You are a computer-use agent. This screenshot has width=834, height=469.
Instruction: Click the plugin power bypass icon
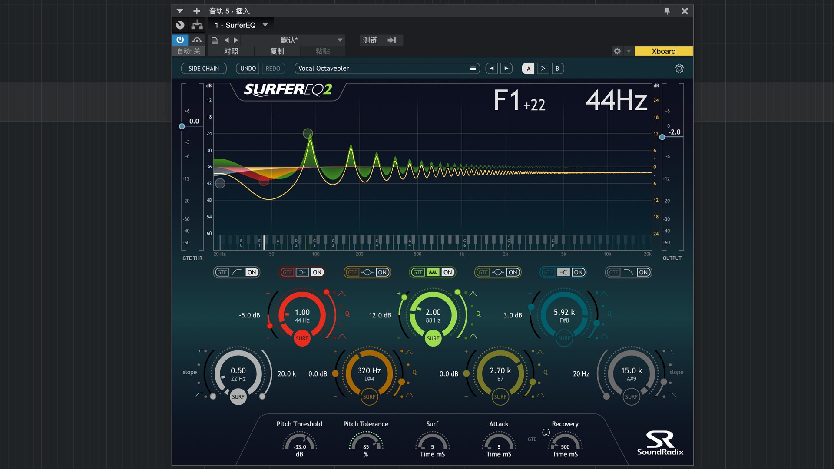pyautogui.click(x=180, y=40)
